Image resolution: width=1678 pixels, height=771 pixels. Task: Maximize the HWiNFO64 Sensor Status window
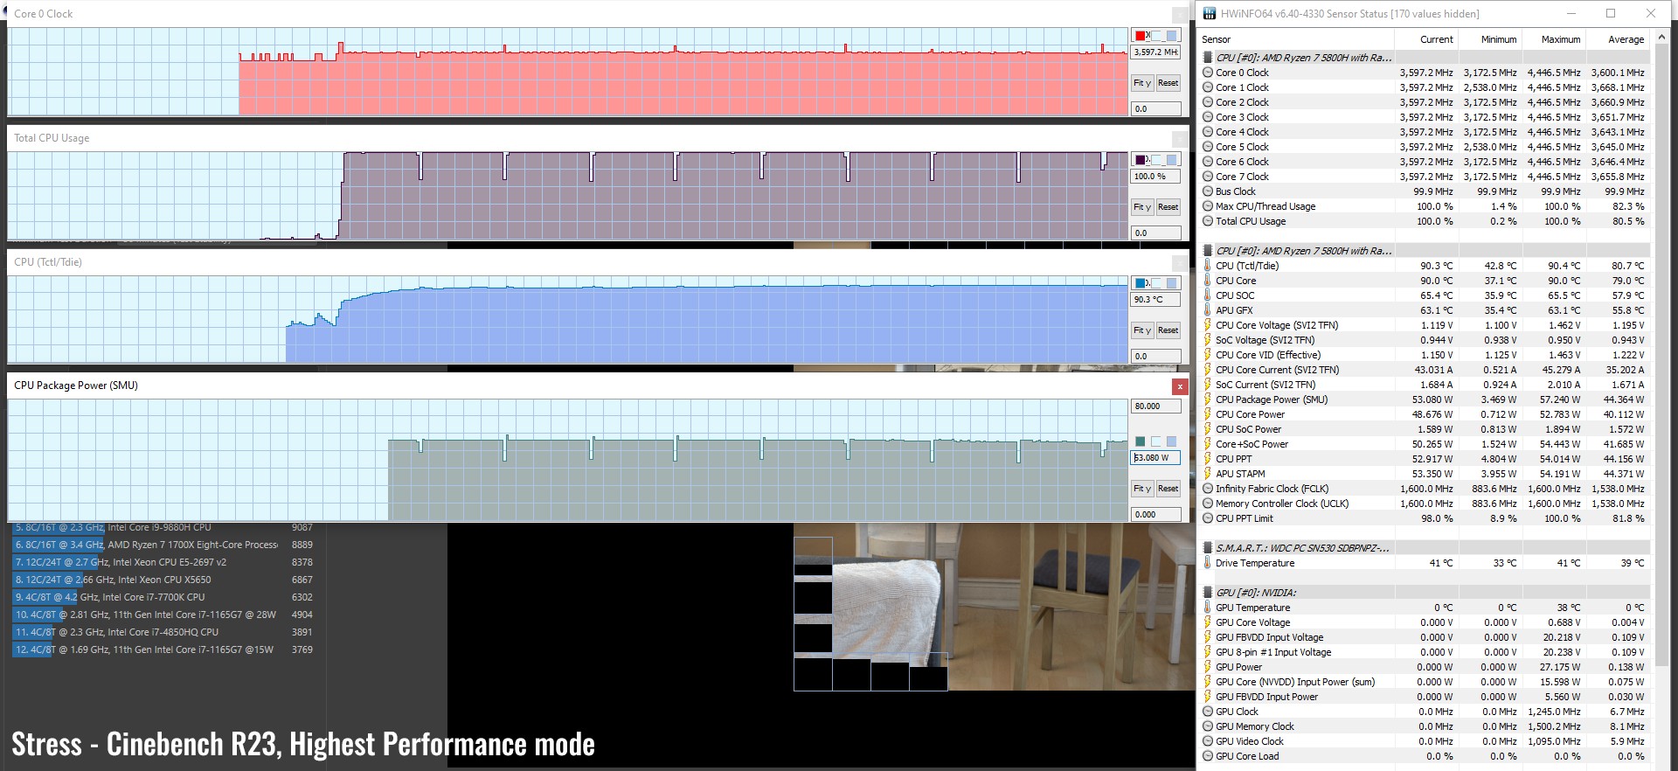click(x=1611, y=13)
